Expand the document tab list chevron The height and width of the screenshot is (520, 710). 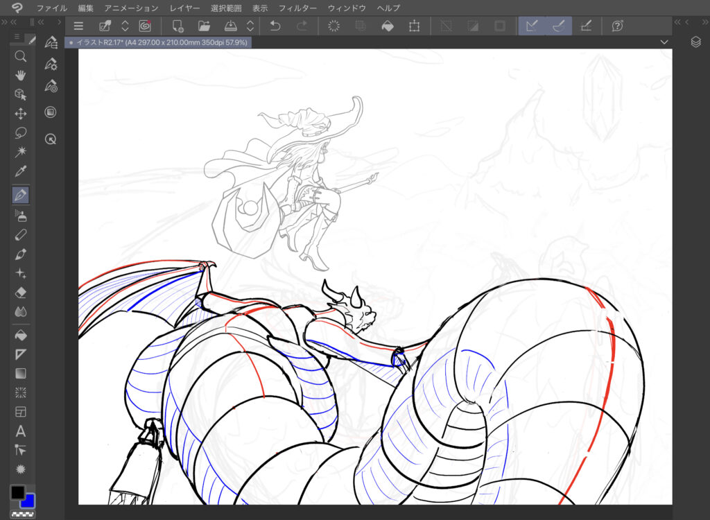[x=664, y=42]
